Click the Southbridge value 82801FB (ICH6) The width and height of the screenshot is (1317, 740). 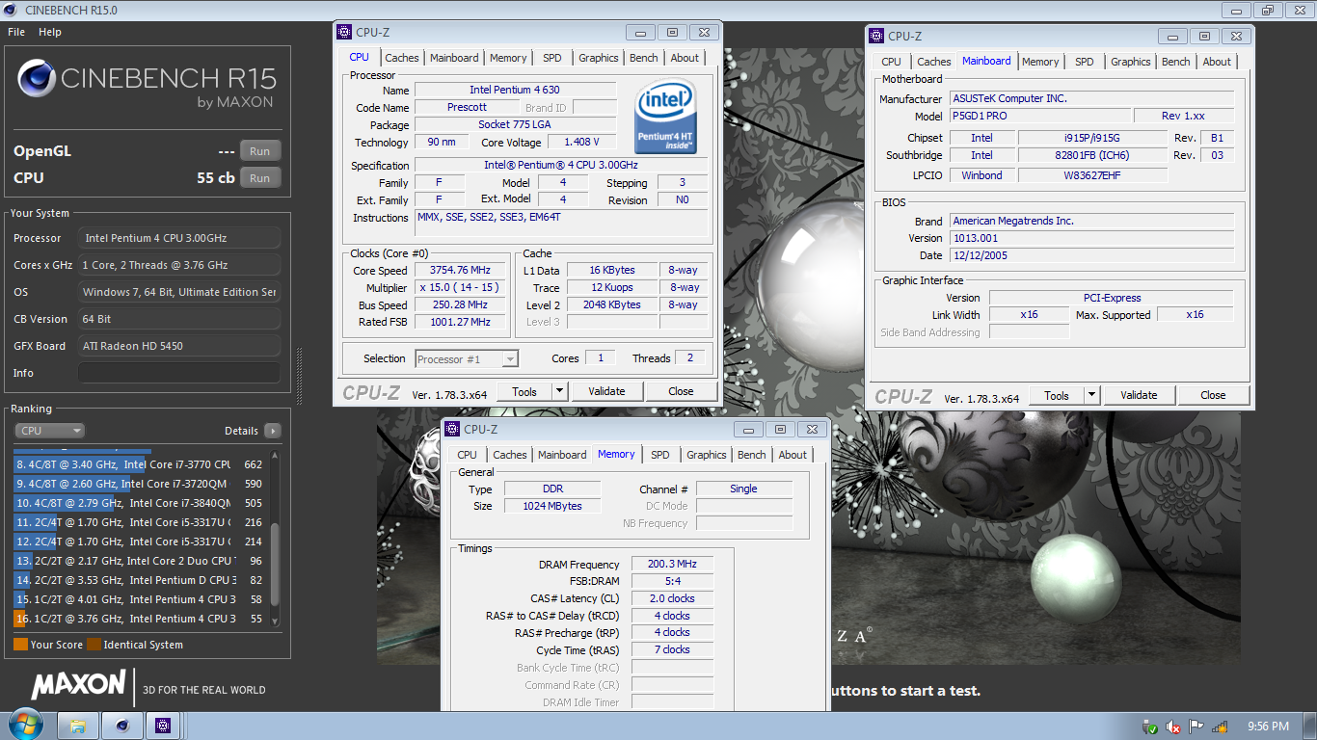[x=1091, y=155]
